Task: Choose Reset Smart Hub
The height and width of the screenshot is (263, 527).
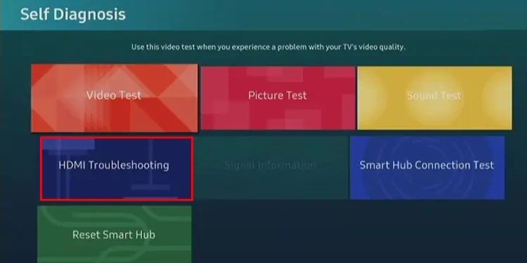Action: 115,234
